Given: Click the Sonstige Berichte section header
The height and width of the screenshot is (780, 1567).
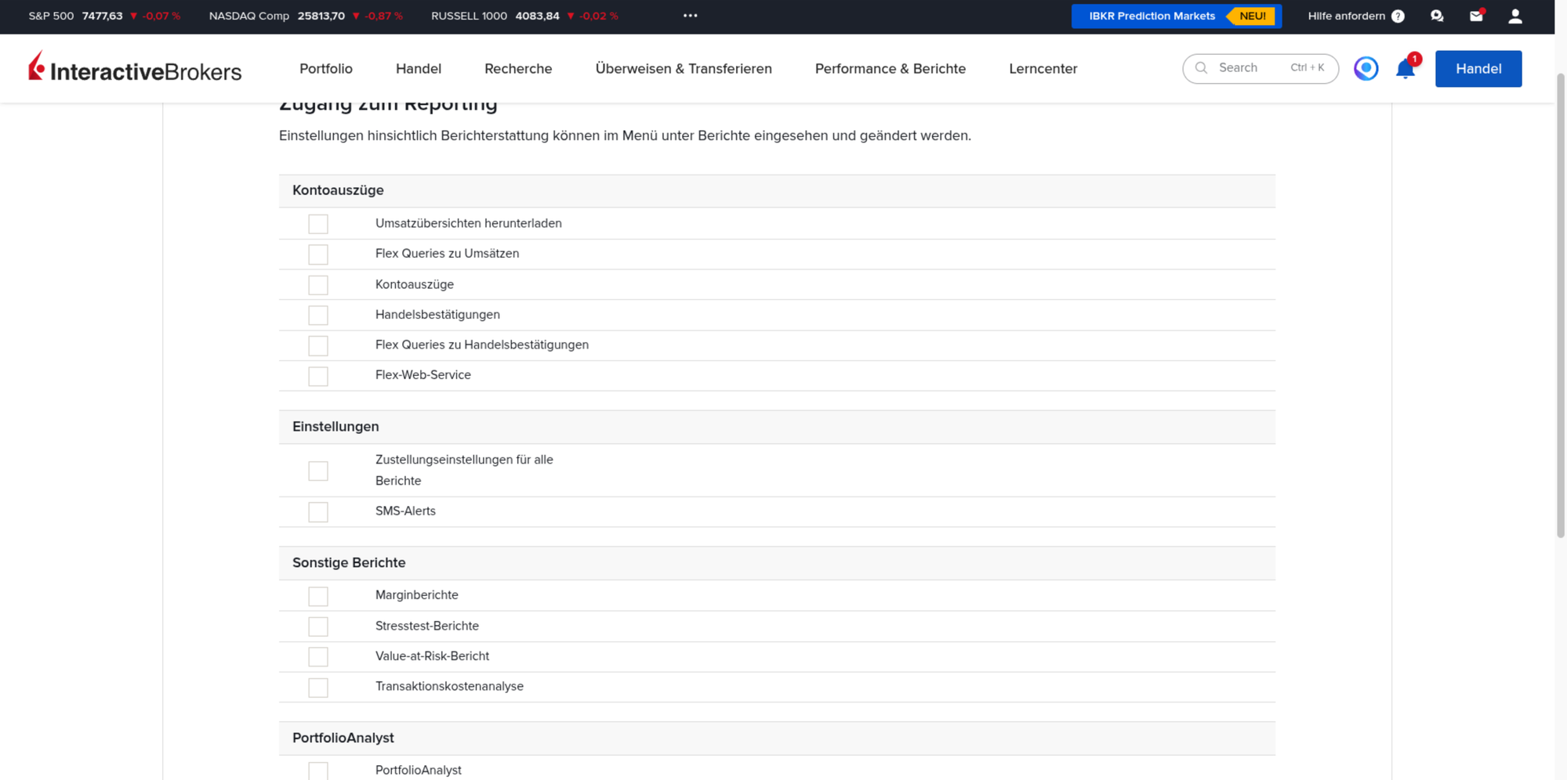Looking at the screenshot, I should click(x=777, y=563).
